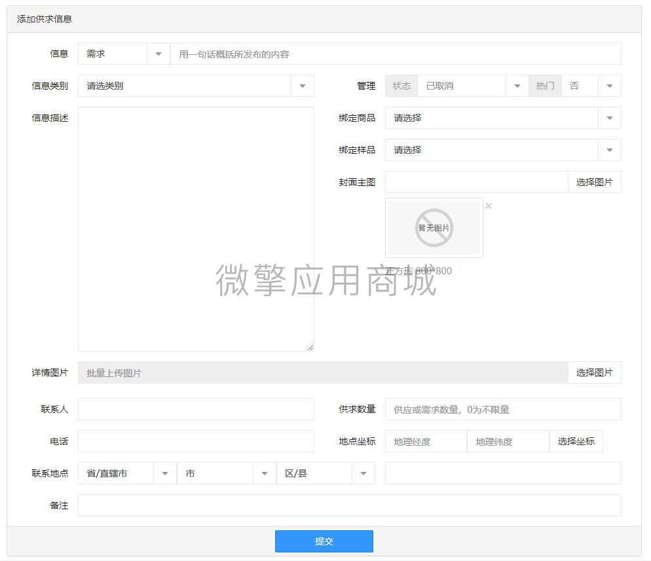Open the 热门 否 dropdown
This screenshot has height=561, width=651.
pyautogui.click(x=591, y=86)
